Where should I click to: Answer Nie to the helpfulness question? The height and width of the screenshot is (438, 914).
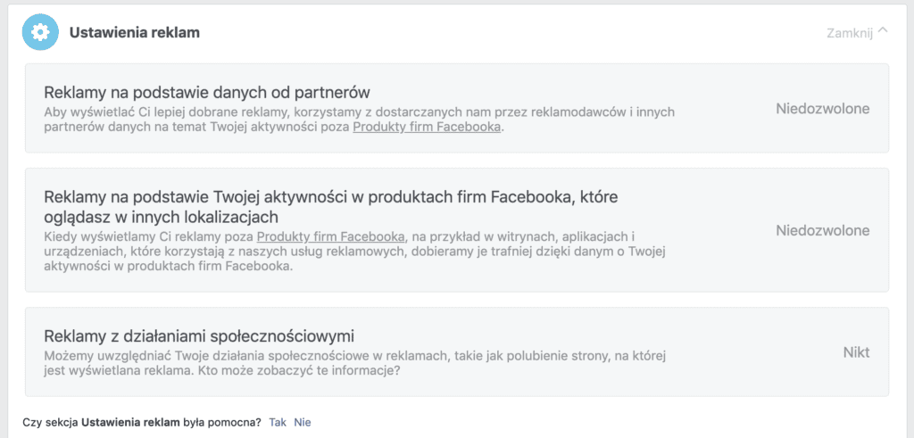302,422
